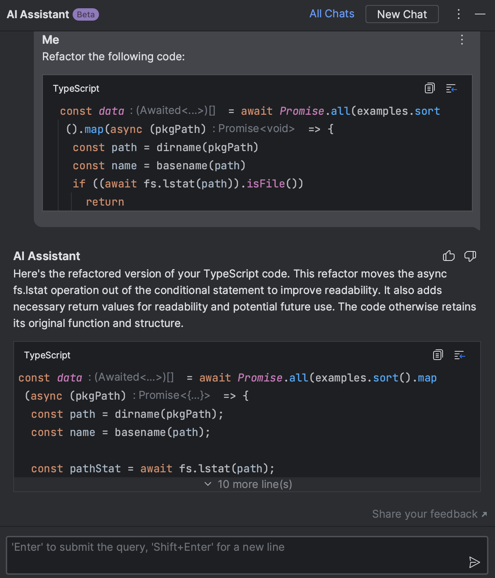Expand the Awaited type hint in reply
The image size is (495, 578).
(134, 377)
